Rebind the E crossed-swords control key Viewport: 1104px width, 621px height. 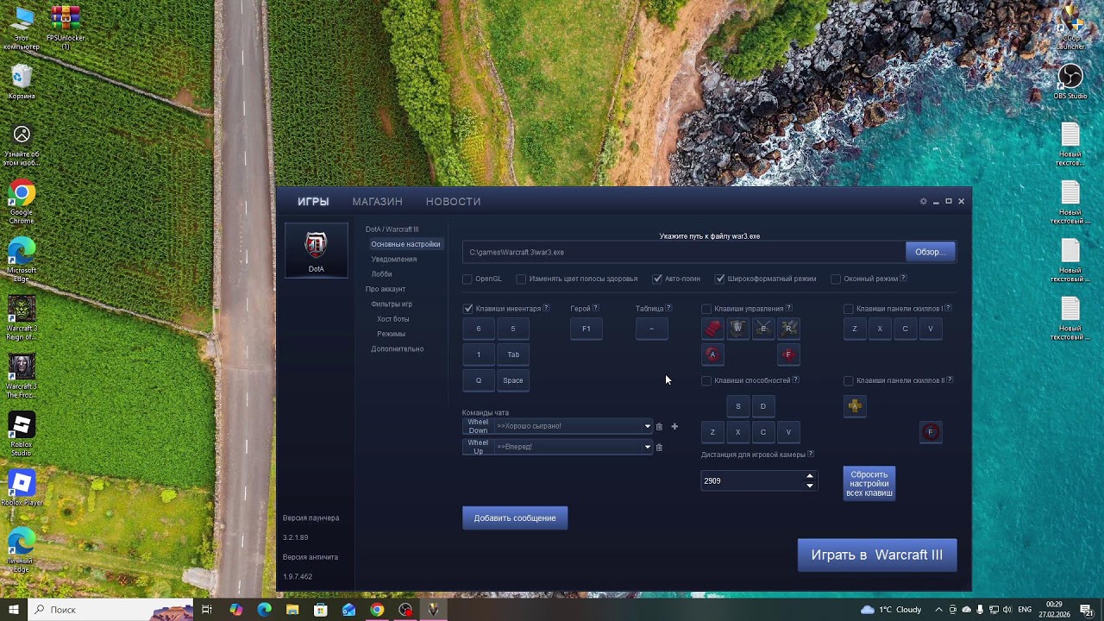point(762,329)
